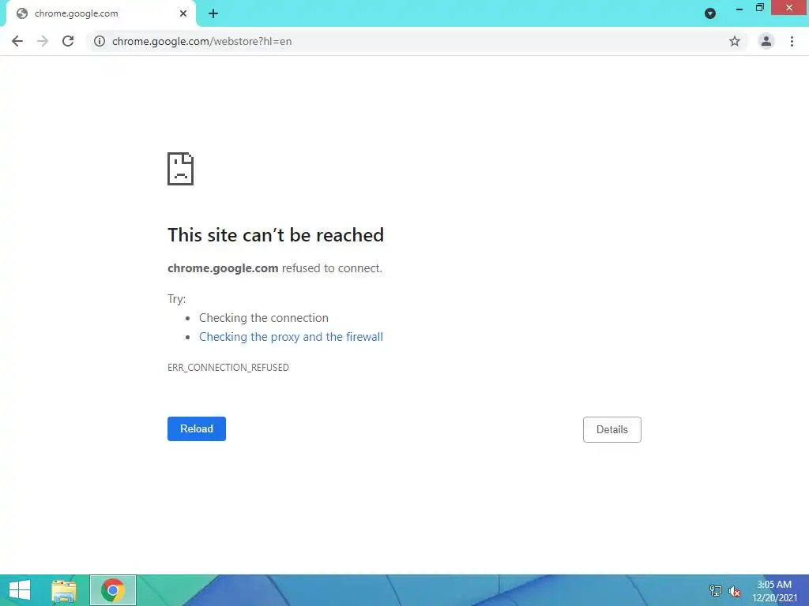Click the forward navigation arrow
The height and width of the screenshot is (606, 809).
tap(43, 41)
